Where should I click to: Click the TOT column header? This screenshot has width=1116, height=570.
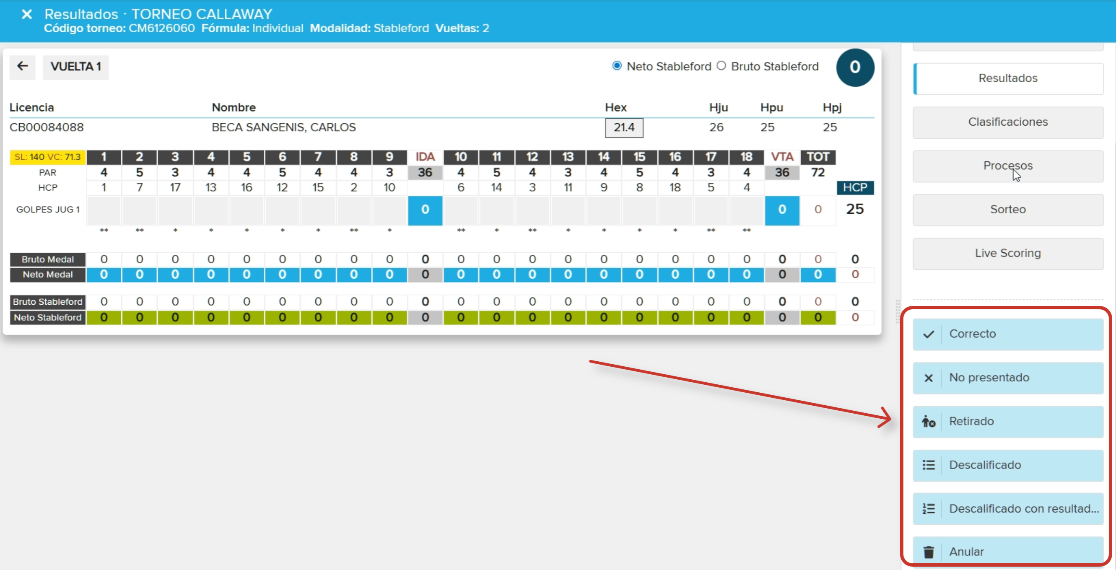[x=818, y=157]
